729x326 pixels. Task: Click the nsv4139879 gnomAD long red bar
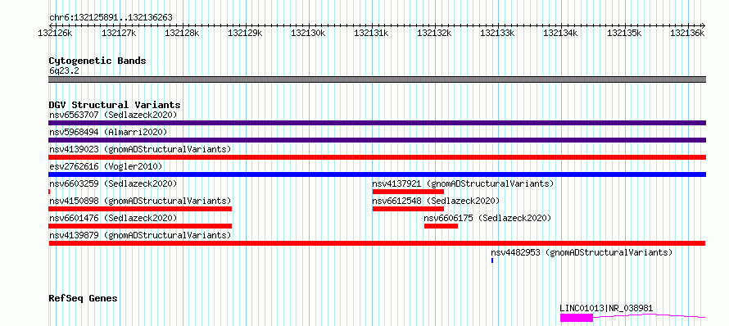pos(377,243)
